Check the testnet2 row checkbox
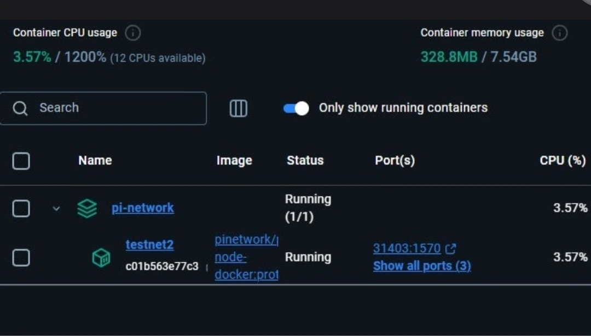 [21, 258]
